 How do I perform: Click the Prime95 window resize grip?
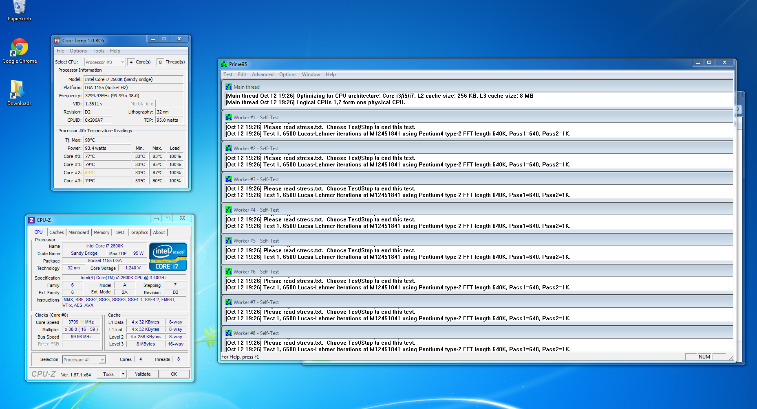pos(731,357)
